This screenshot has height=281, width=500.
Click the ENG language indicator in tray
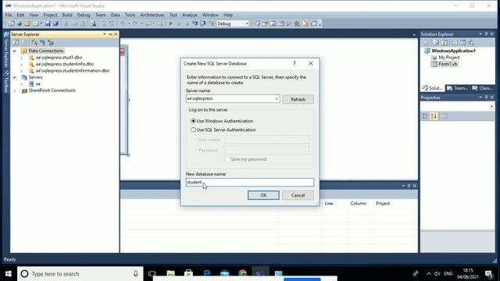[448, 274]
